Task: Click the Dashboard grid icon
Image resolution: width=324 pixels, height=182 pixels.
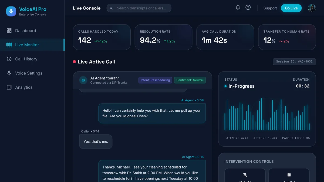Action: click(9, 31)
